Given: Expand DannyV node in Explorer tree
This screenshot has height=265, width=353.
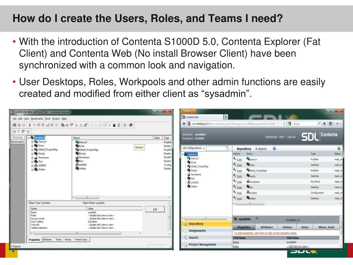Looking at the screenshot, I should tap(32, 142).
